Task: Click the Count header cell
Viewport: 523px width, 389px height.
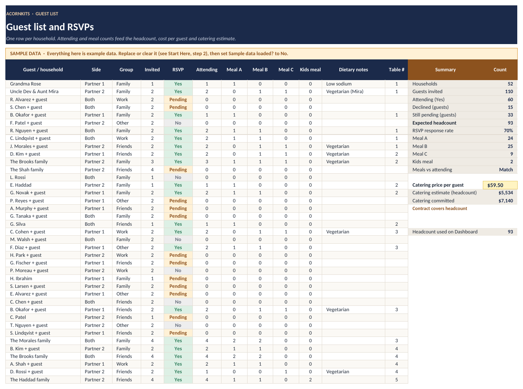Action: pyautogui.click(x=500, y=70)
